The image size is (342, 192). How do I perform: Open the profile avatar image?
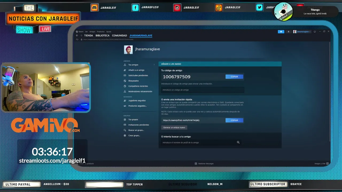click(x=128, y=50)
